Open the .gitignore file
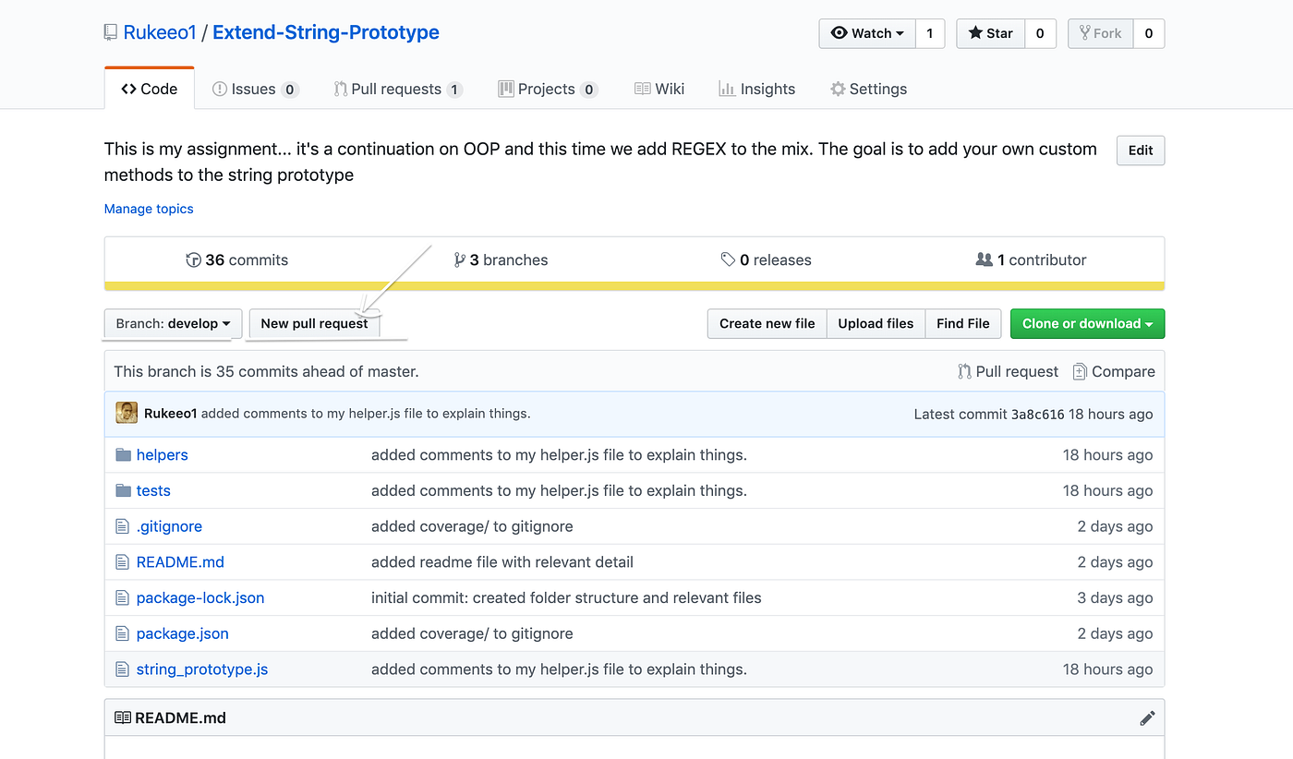1293x759 pixels. 169,526
